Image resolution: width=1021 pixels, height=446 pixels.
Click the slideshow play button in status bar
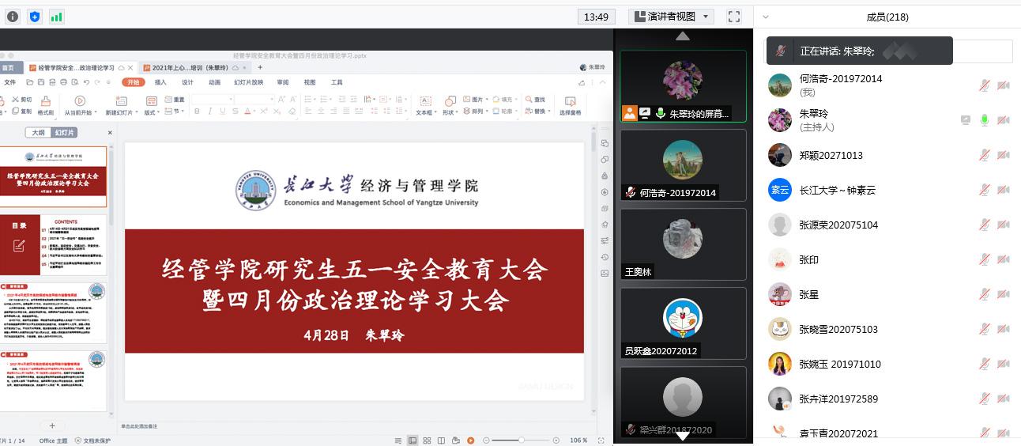470,440
